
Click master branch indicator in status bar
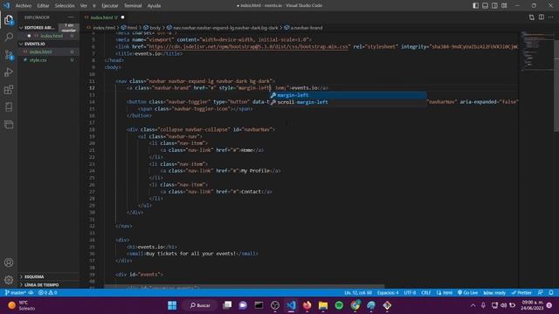pos(16,293)
